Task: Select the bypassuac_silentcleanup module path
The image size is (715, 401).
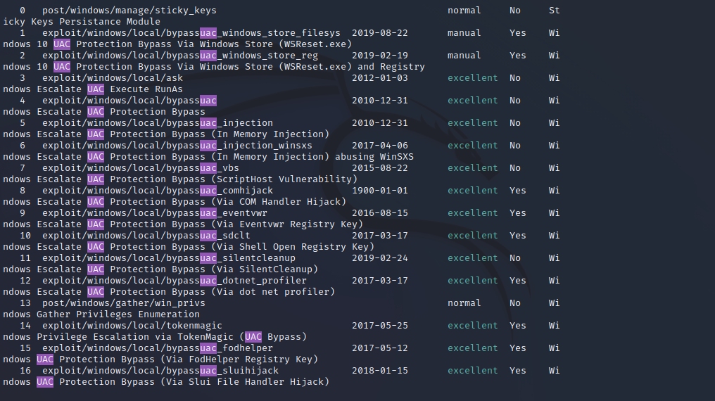Action: pos(169,258)
